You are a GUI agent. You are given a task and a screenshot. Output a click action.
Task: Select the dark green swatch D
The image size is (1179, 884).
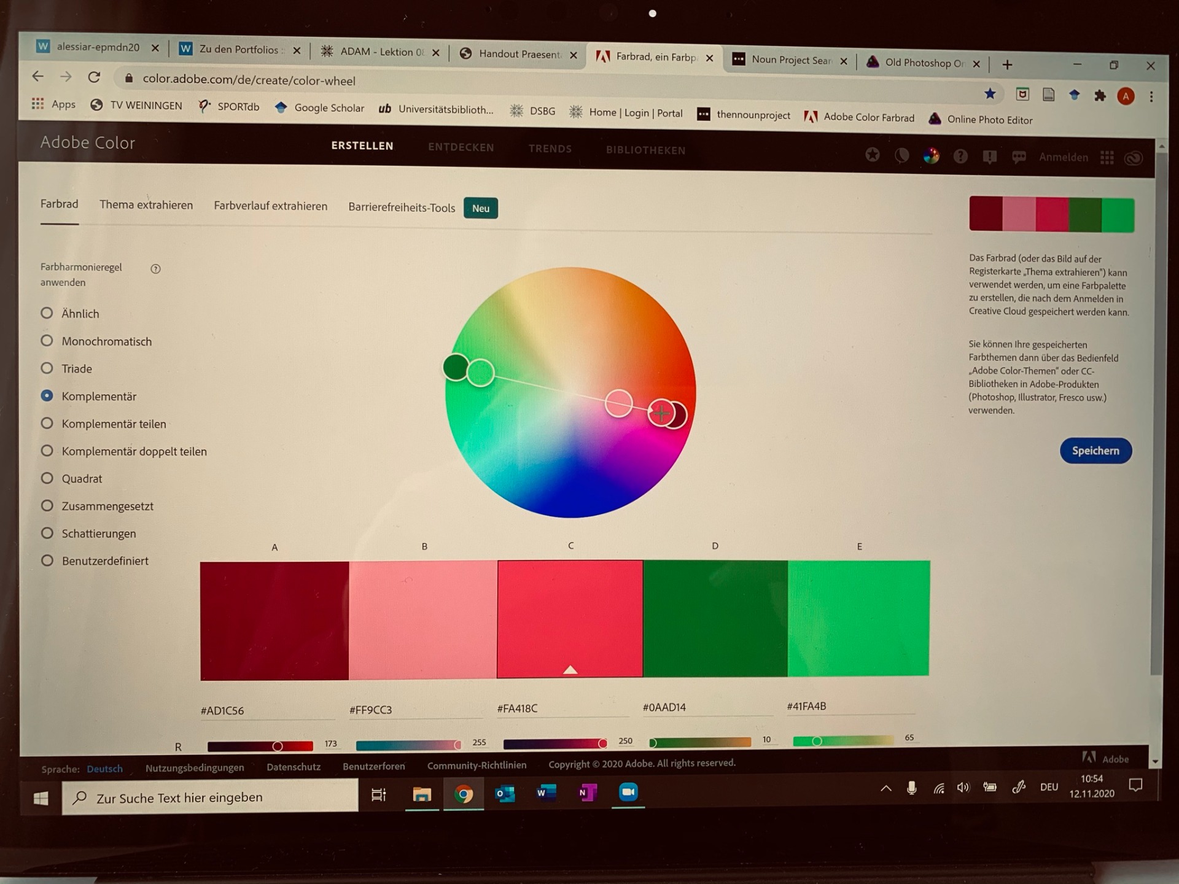pos(715,618)
